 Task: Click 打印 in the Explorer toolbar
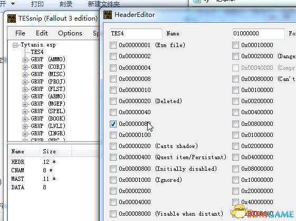37,4
